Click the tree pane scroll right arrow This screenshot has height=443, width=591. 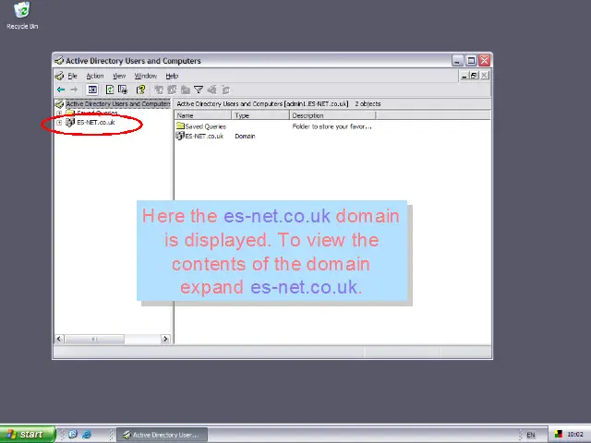click(x=165, y=339)
